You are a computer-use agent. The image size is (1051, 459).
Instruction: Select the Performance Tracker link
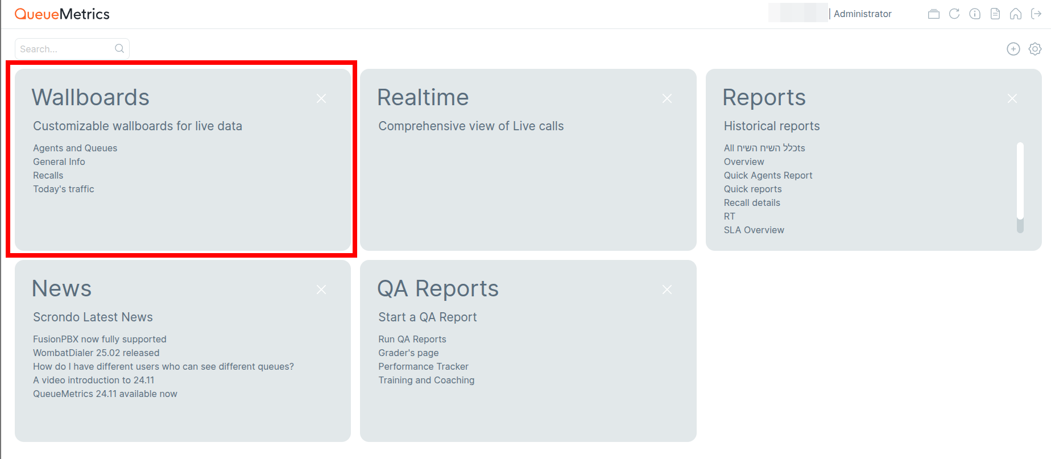click(x=423, y=367)
